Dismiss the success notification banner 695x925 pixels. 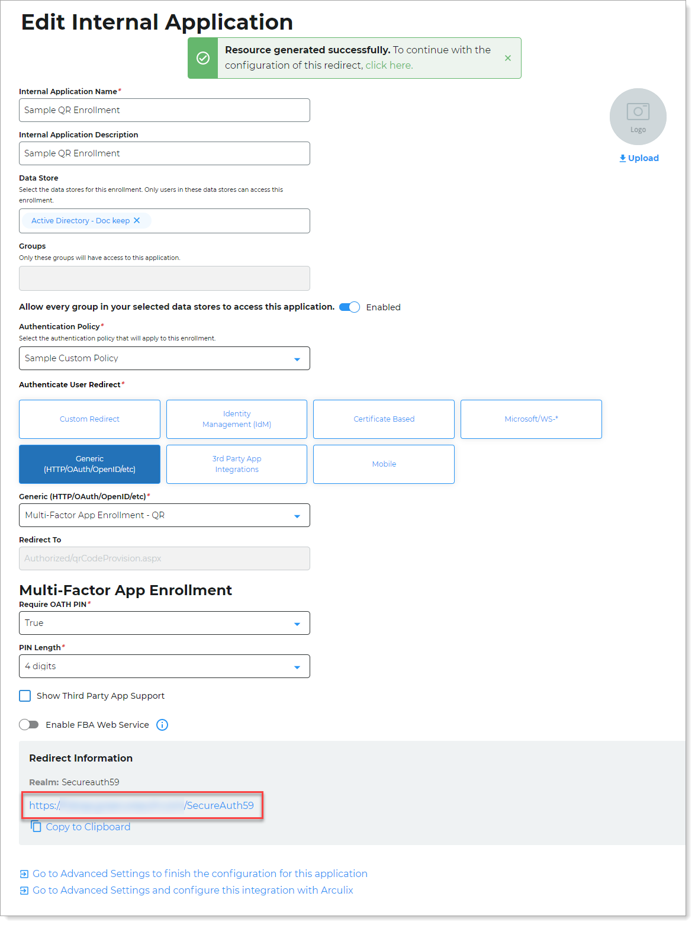pyautogui.click(x=507, y=58)
